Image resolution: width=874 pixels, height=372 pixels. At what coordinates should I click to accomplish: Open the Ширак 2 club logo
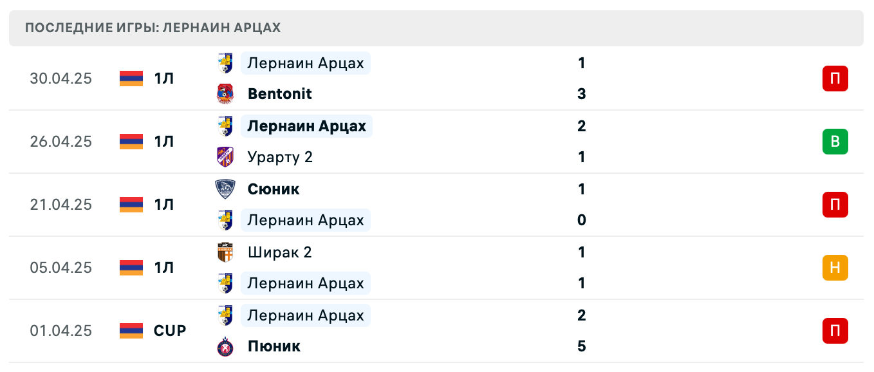pos(225,252)
